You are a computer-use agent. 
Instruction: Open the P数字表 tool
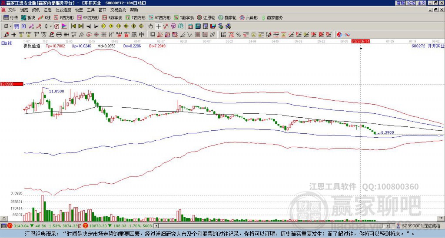click(x=112, y=17)
